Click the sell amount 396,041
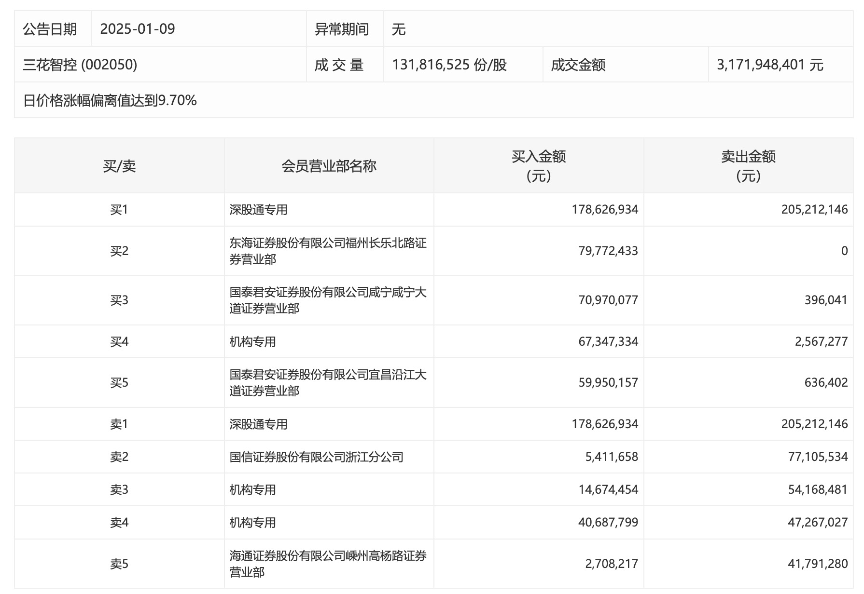The width and height of the screenshot is (864, 594). [x=826, y=300]
